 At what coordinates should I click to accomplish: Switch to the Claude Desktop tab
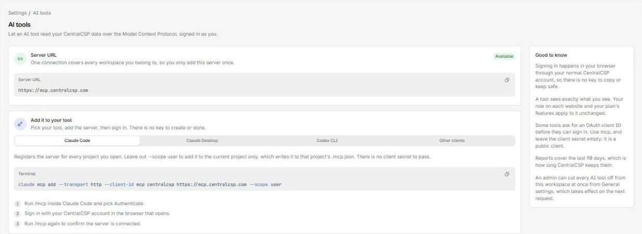click(202, 140)
